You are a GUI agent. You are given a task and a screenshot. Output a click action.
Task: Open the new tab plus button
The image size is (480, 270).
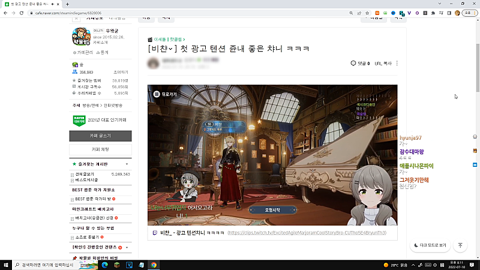[67, 4]
